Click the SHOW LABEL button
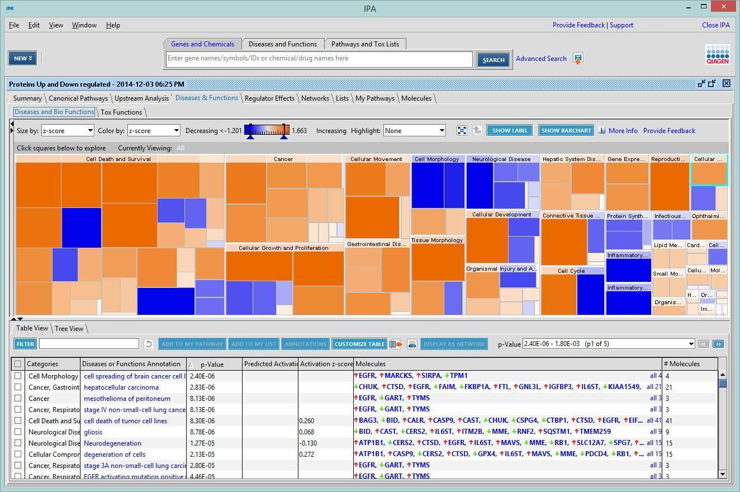Image resolution: width=740 pixels, height=492 pixels. click(x=509, y=130)
